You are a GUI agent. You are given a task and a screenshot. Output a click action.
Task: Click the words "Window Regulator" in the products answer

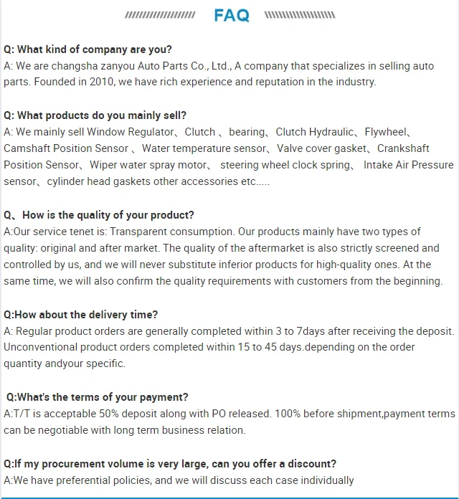pyautogui.click(x=132, y=132)
